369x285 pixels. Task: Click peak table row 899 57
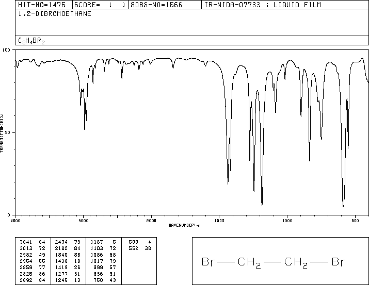[x=105, y=267]
